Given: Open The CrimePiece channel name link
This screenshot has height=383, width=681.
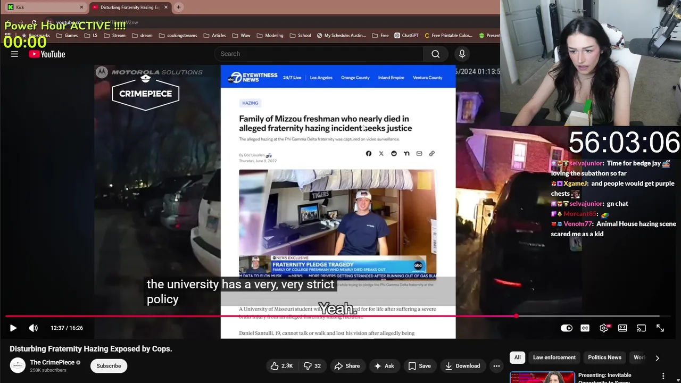Looking at the screenshot, I should tap(52, 362).
